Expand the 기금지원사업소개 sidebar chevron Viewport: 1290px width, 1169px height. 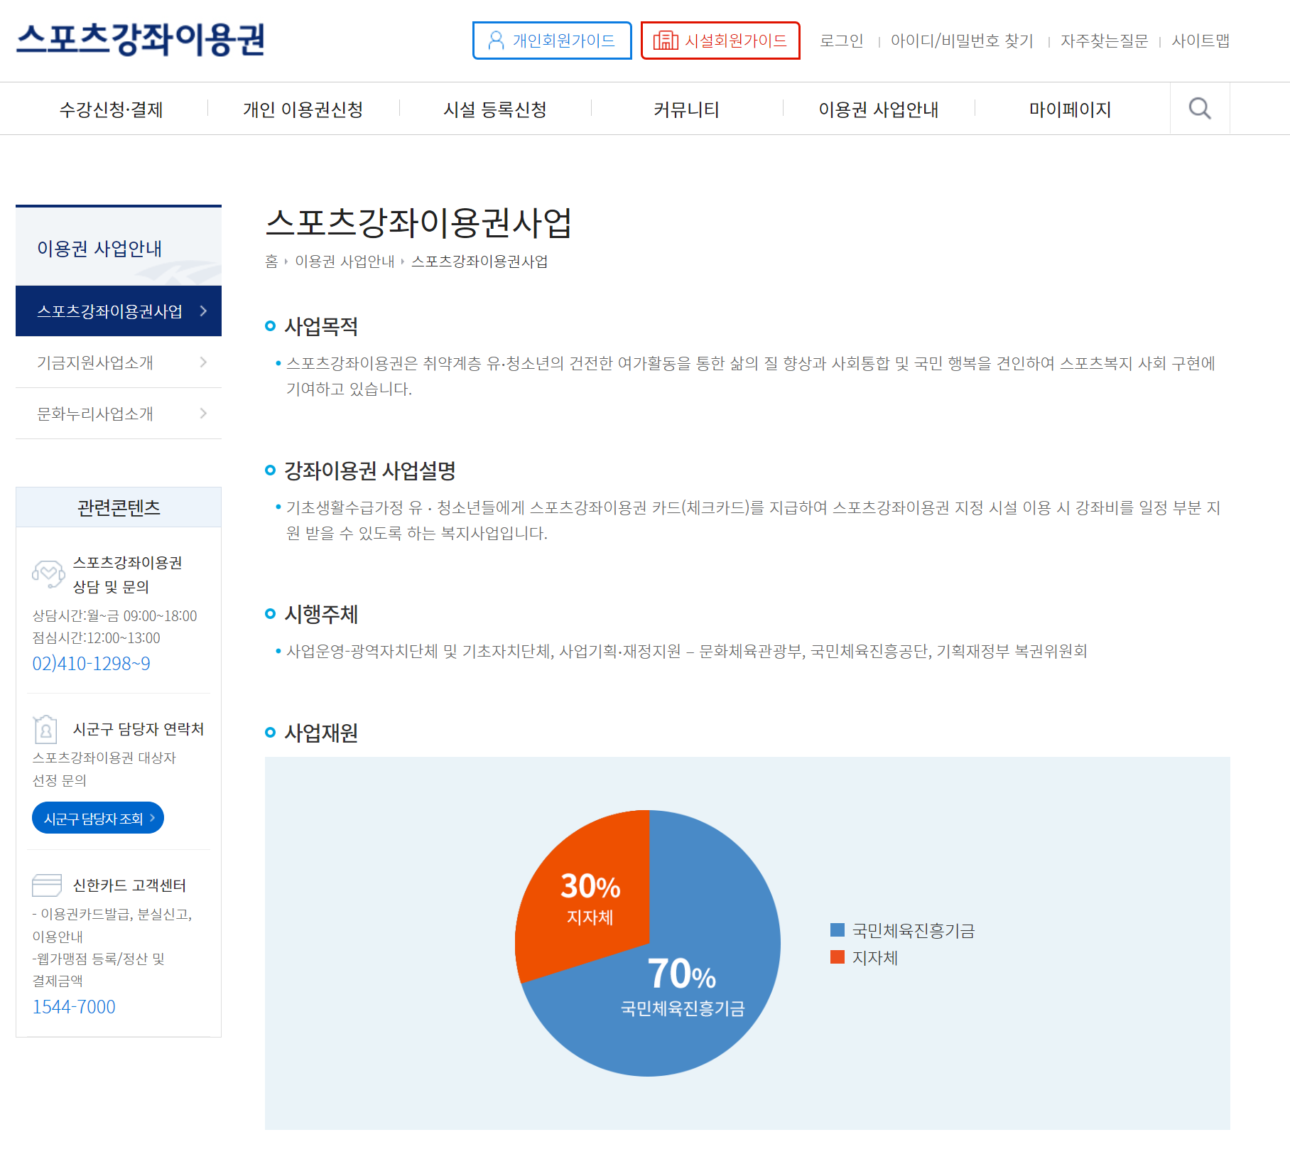tap(204, 362)
